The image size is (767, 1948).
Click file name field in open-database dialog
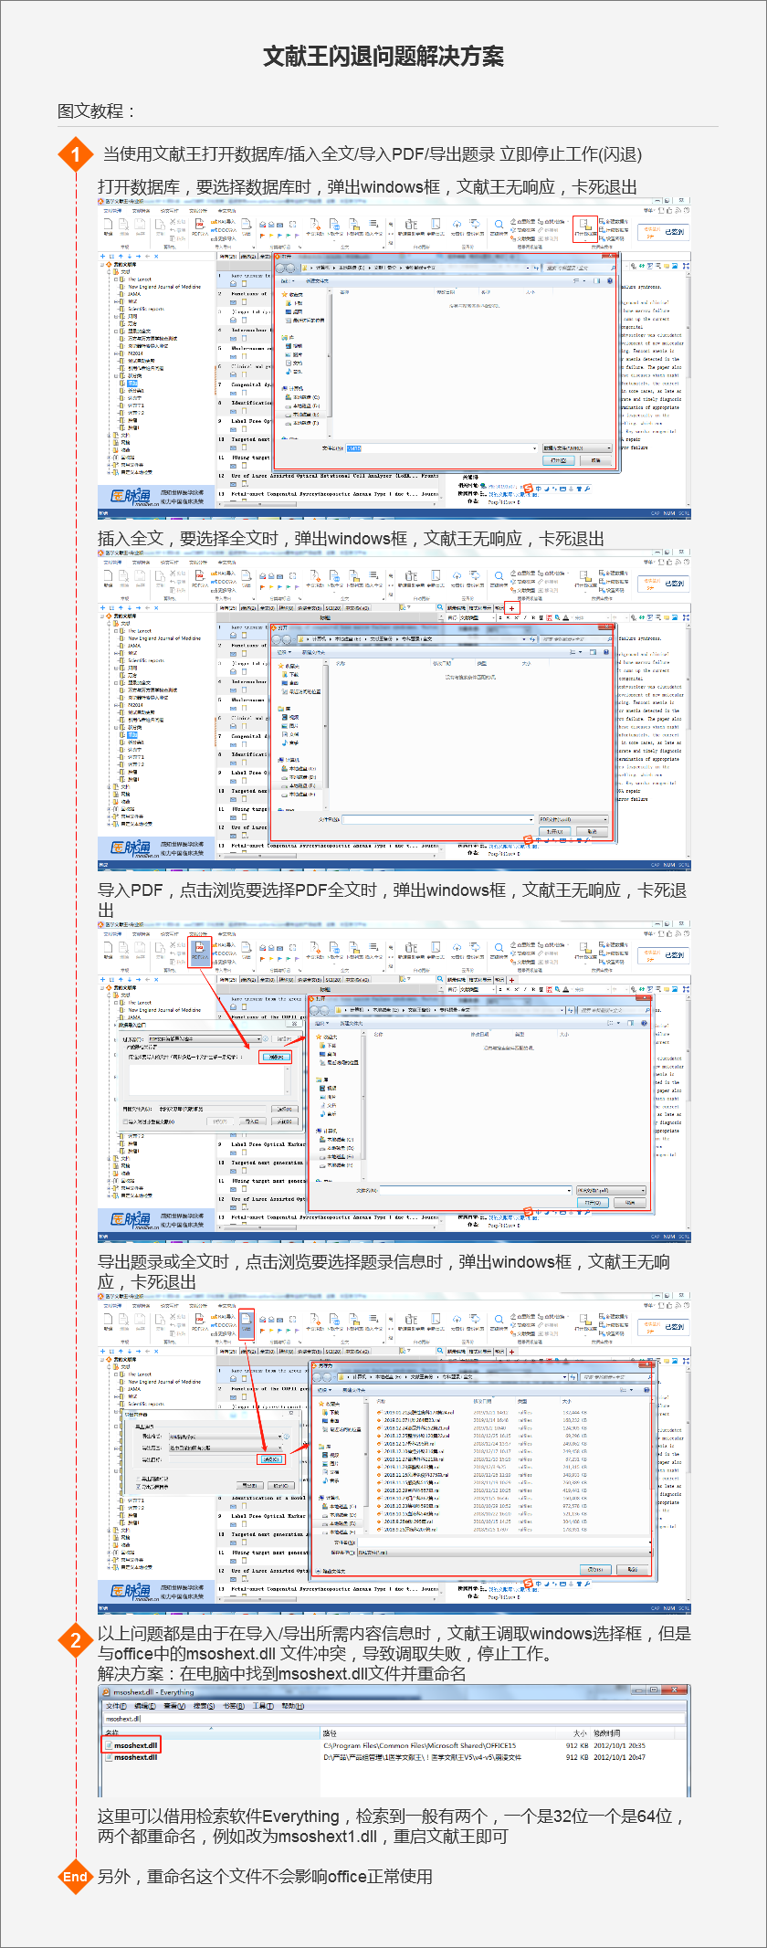[x=442, y=448]
